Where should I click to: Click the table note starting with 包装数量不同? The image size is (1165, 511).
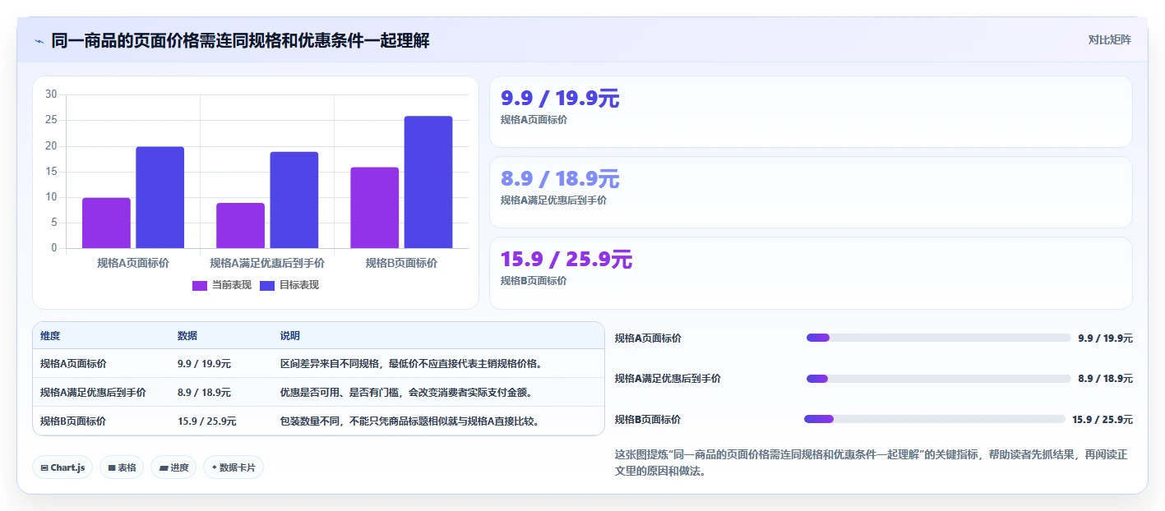tap(409, 421)
